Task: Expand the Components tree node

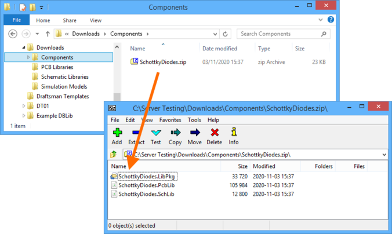Action: pyautogui.click(x=28, y=57)
